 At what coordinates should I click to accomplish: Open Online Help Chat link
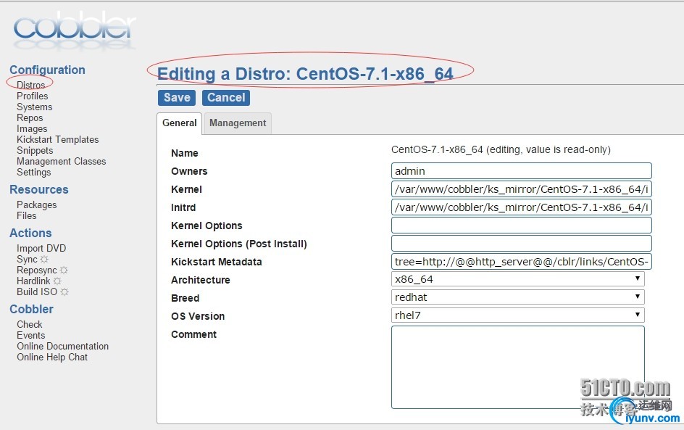52,357
